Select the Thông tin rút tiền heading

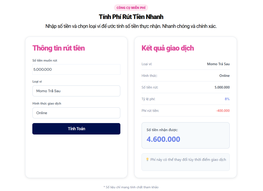tap(59, 48)
